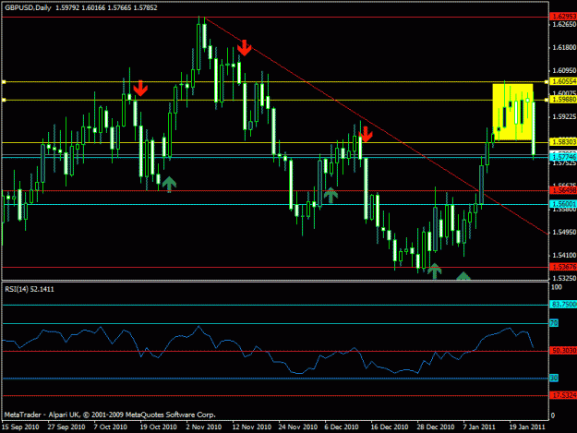Click the 1.60950 price scale value

click(x=564, y=70)
